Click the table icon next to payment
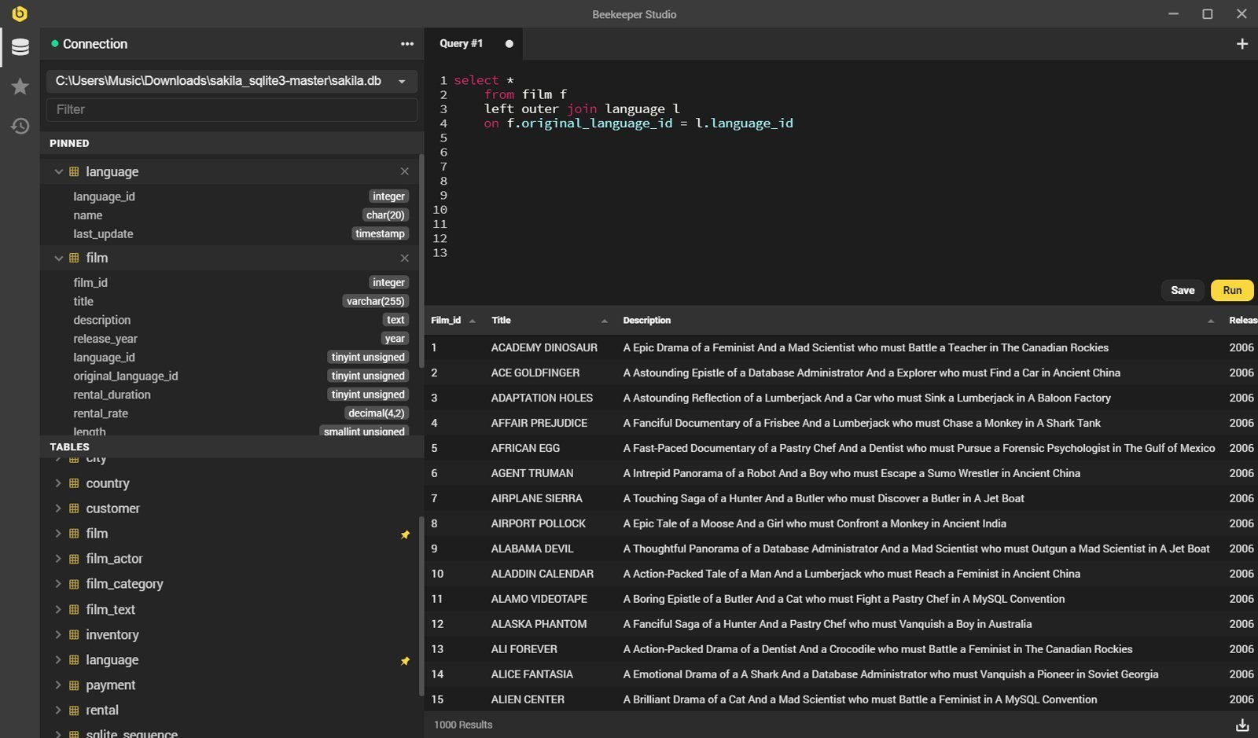This screenshot has height=738, width=1258. point(74,685)
